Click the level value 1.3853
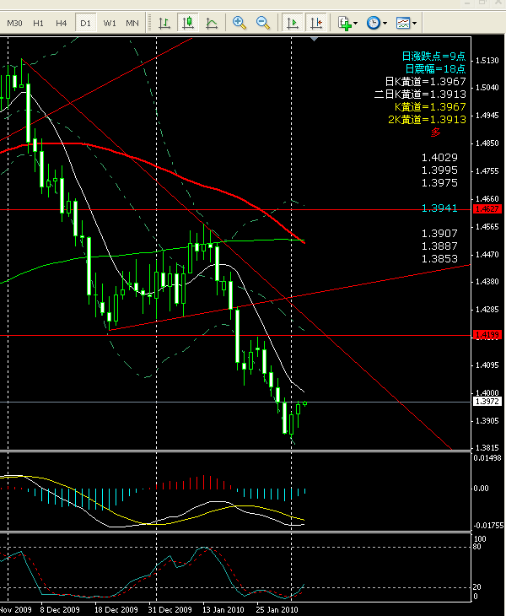This screenshot has height=616, width=506. click(439, 258)
